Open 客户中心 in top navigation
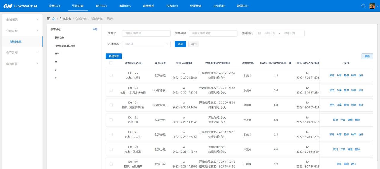This screenshot has width=380, height=169. click(102, 6)
